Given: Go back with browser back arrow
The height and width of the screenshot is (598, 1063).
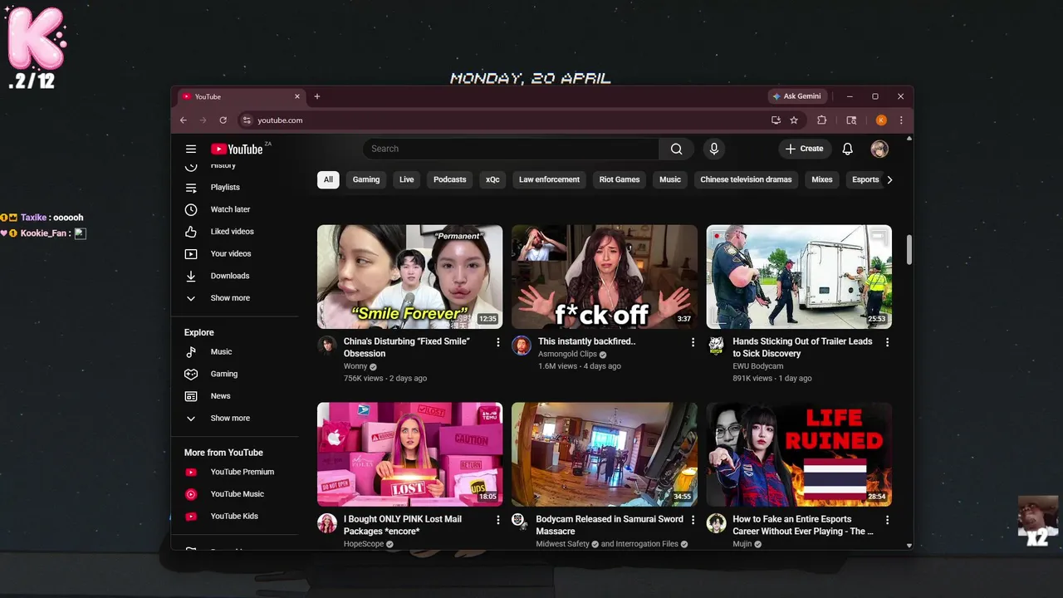Looking at the screenshot, I should click(x=184, y=120).
